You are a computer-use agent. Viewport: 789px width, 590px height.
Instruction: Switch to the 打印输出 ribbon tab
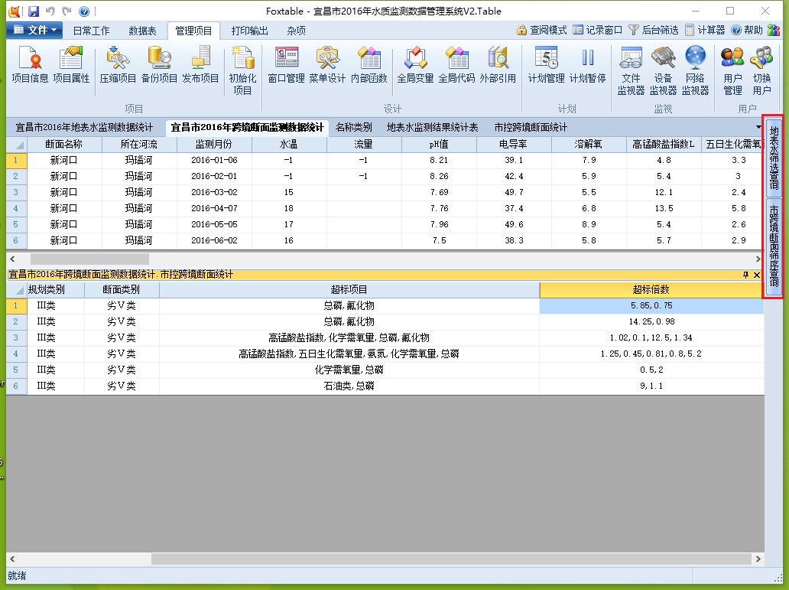coord(249,31)
